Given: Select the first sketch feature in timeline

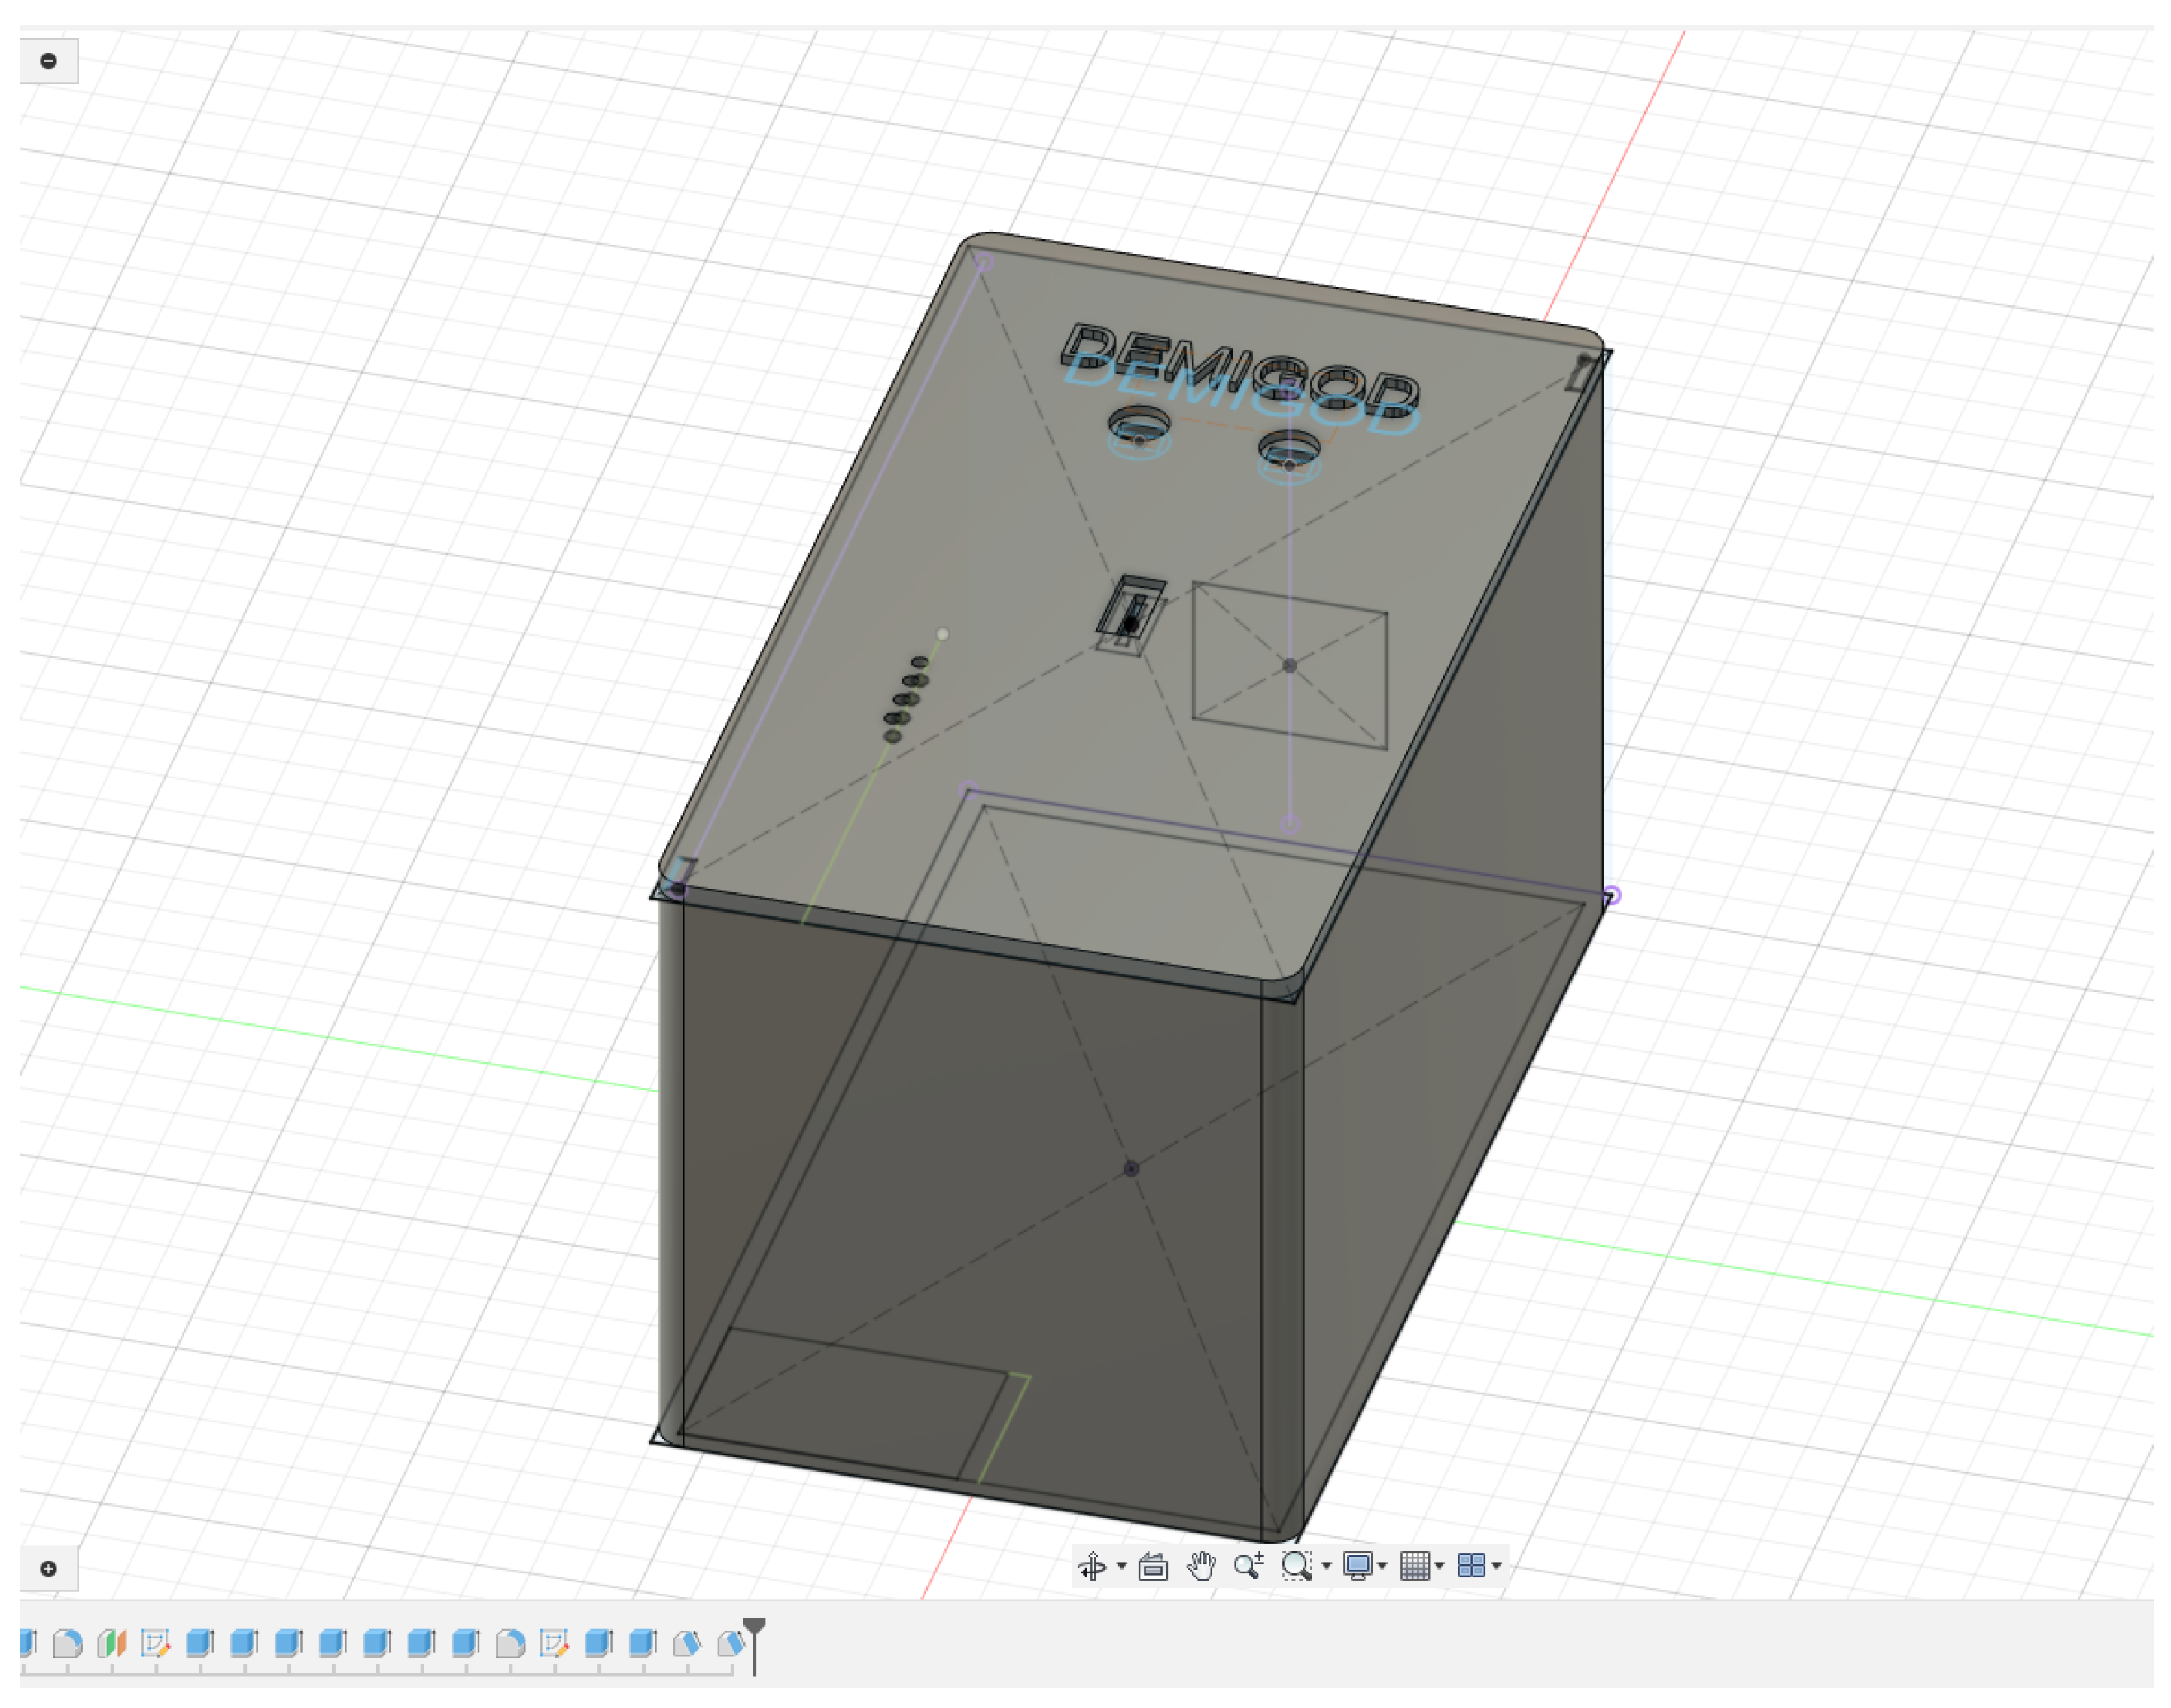Looking at the screenshot, I should coord(156,1643).
